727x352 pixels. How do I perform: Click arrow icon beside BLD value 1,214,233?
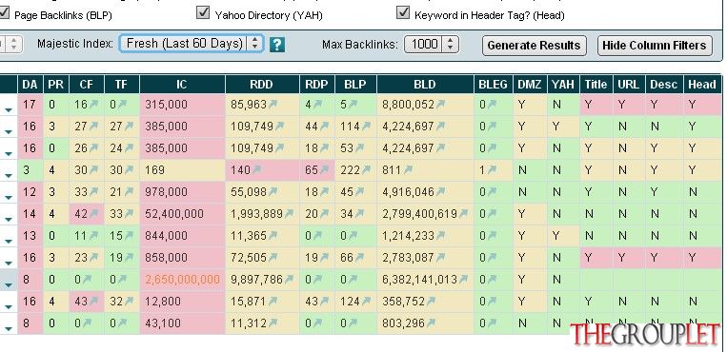coord(440,235)
